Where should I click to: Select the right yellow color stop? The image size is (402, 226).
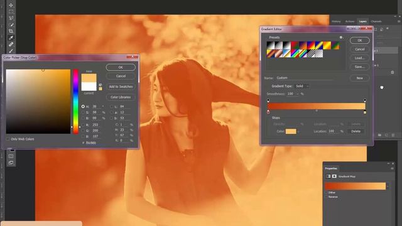tap(365, 112)
